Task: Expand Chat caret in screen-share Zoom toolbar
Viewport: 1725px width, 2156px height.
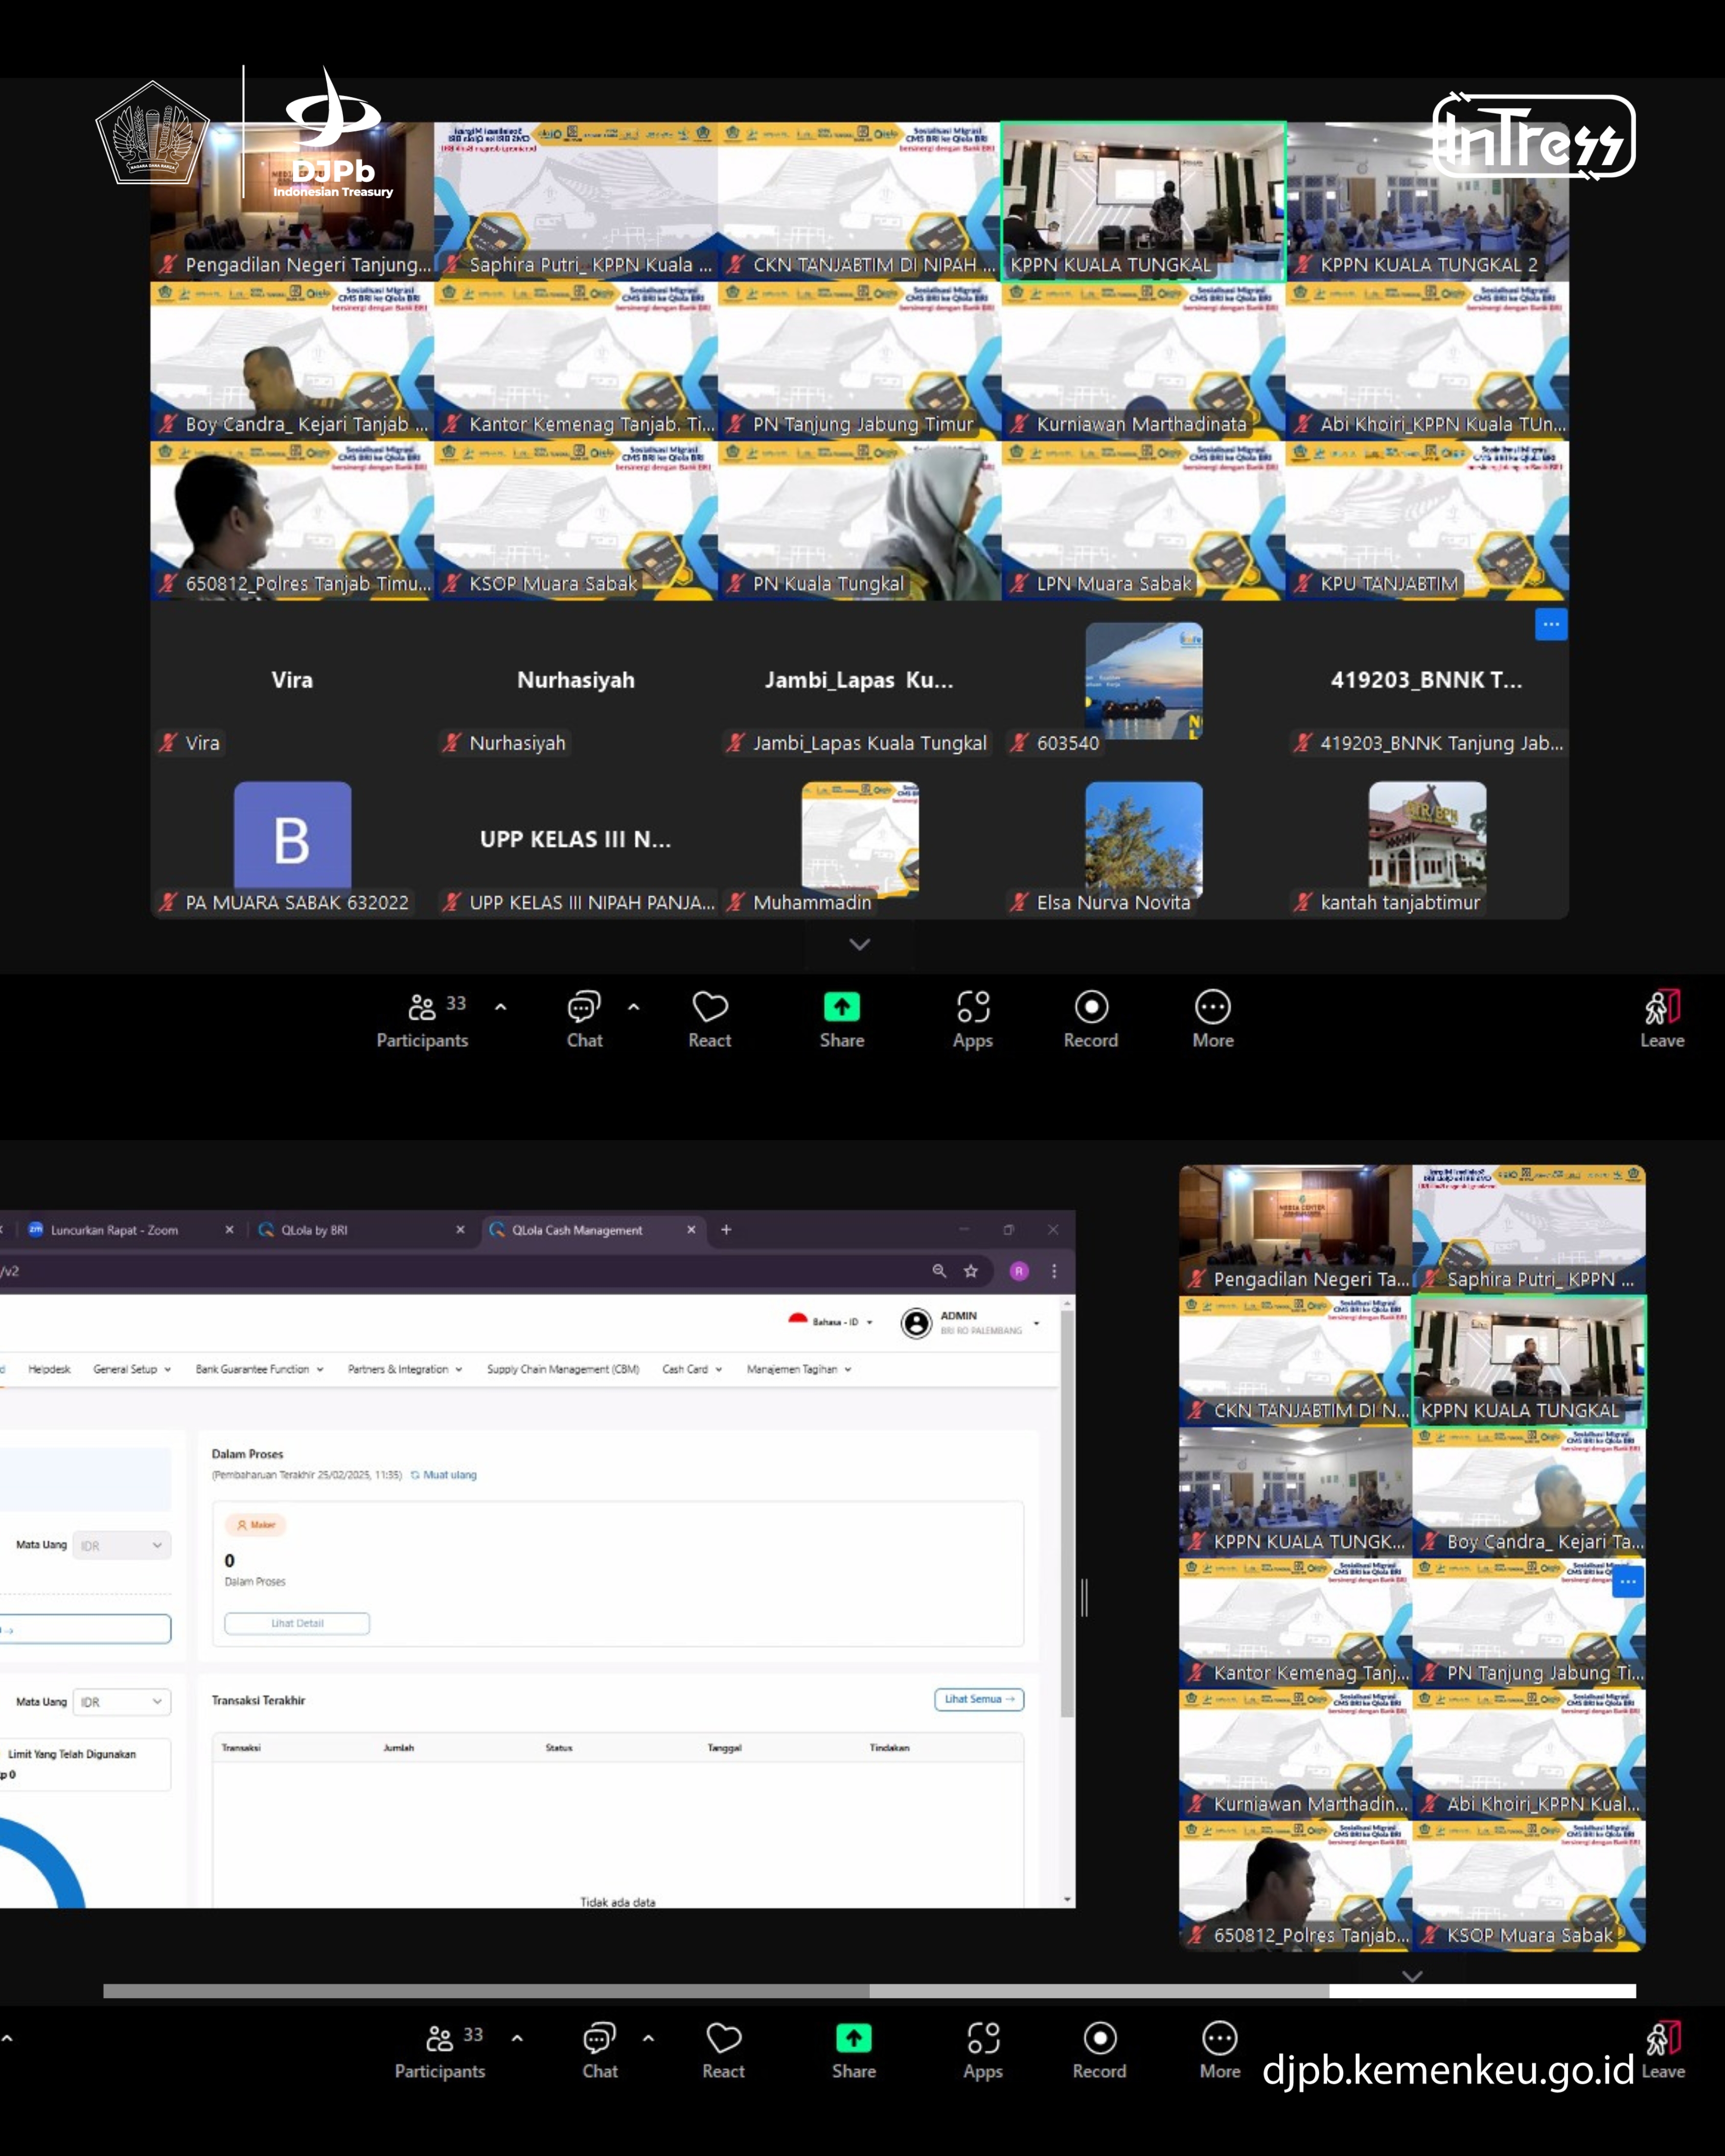Action: (648, 2038)
